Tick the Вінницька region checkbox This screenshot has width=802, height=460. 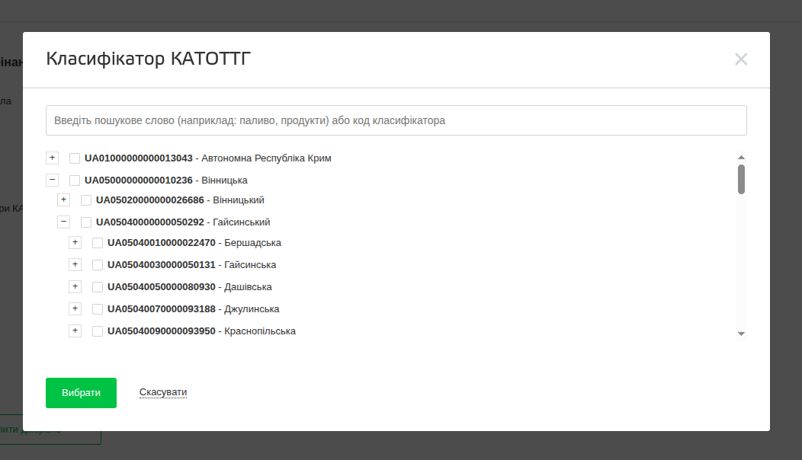tap(75, 180)
